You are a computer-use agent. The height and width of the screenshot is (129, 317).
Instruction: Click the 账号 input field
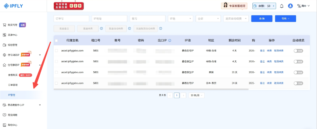148,19
